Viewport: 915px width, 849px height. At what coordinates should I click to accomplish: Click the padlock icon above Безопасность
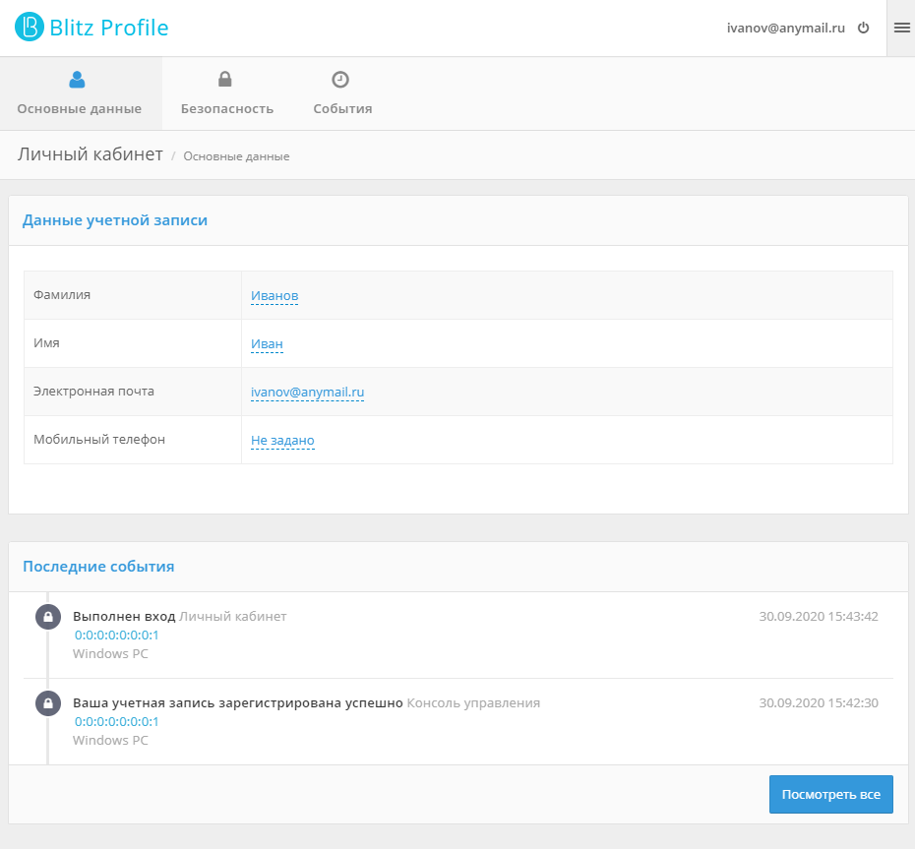click(x=225, y=80)
